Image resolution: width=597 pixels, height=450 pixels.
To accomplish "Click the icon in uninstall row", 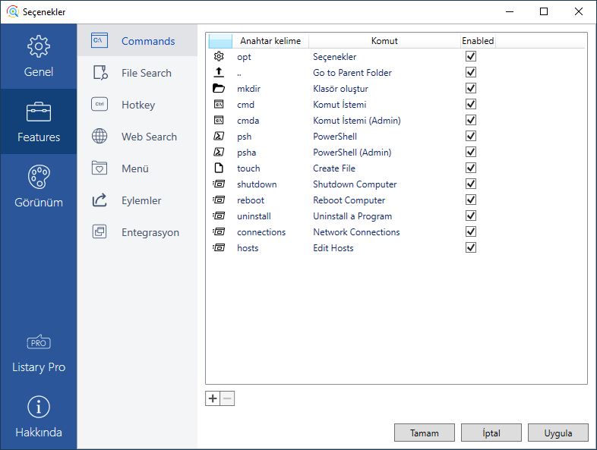I will [x=219, y=216].
